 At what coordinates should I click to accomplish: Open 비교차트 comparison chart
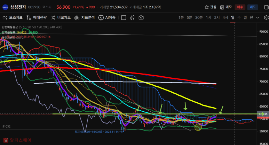(x=61, y=17)
